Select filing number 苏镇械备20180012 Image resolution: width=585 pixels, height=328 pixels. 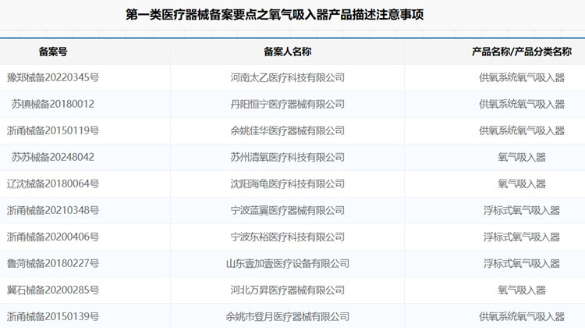click(53, 105)
